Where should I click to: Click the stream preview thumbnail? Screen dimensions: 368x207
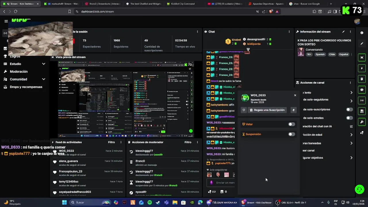pyautogui.click(x=126, y=99)
